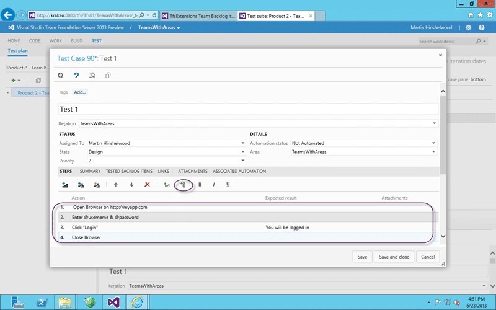The width and height of the screenshot is (496, 310).
Task: Open the Priority dropdown
Action: [243, 161]
